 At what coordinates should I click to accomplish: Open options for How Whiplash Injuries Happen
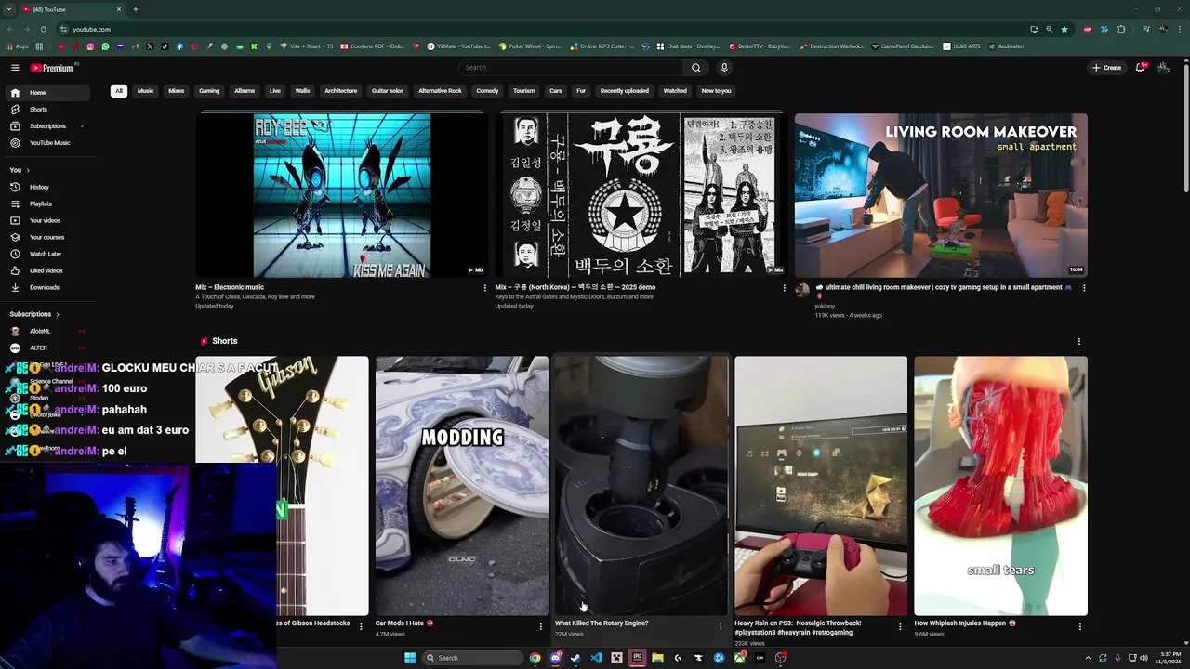(1079, 626)
